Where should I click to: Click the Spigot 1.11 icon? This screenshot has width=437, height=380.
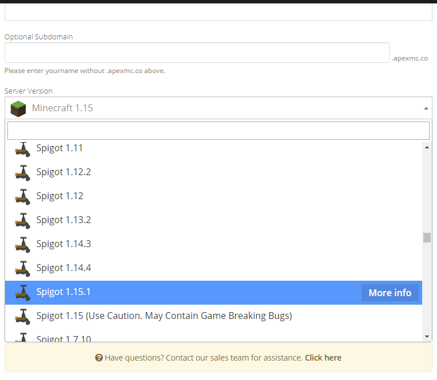pyautogui.click(x=22, y=148)
